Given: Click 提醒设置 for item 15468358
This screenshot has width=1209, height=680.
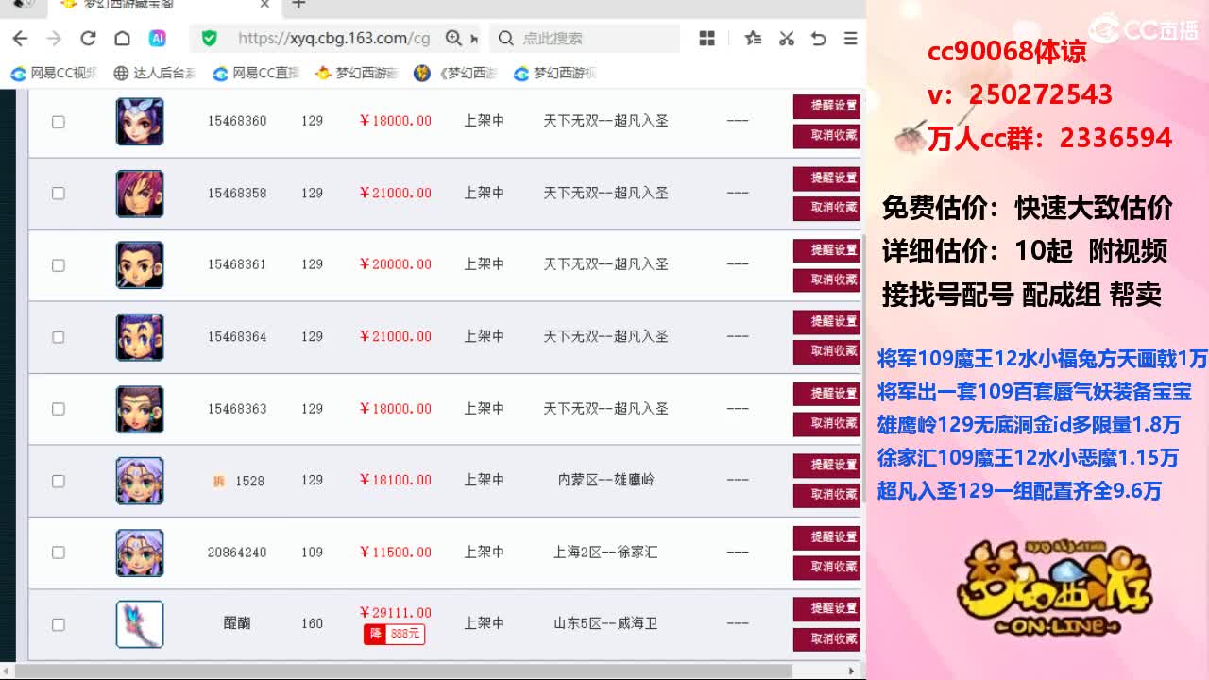Looking at the screenshot, I should point(827,178).
